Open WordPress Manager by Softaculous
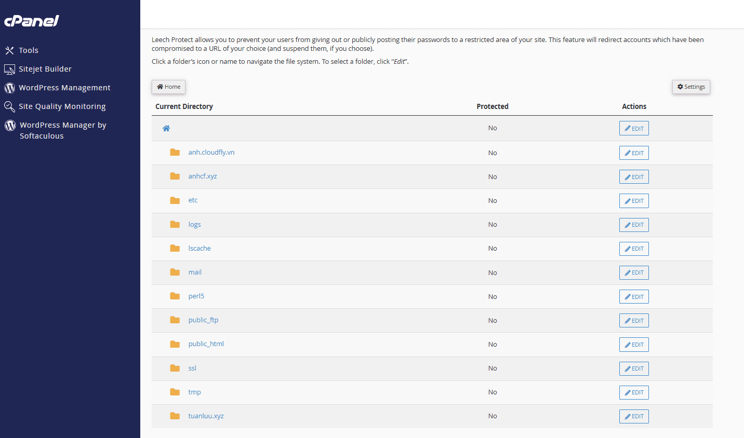 [x=62, y=130]
